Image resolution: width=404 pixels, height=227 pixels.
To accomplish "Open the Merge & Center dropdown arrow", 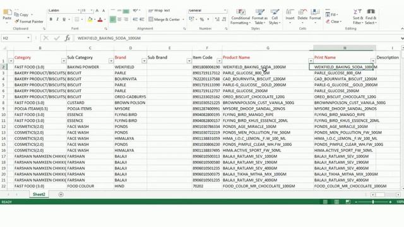I will click(x=183, y=20).
